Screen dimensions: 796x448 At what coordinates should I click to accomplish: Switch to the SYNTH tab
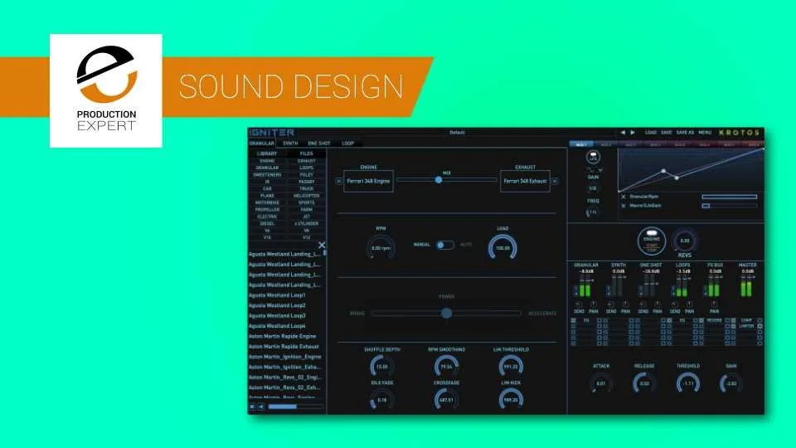pyautogui.click(x=290, y=144)
